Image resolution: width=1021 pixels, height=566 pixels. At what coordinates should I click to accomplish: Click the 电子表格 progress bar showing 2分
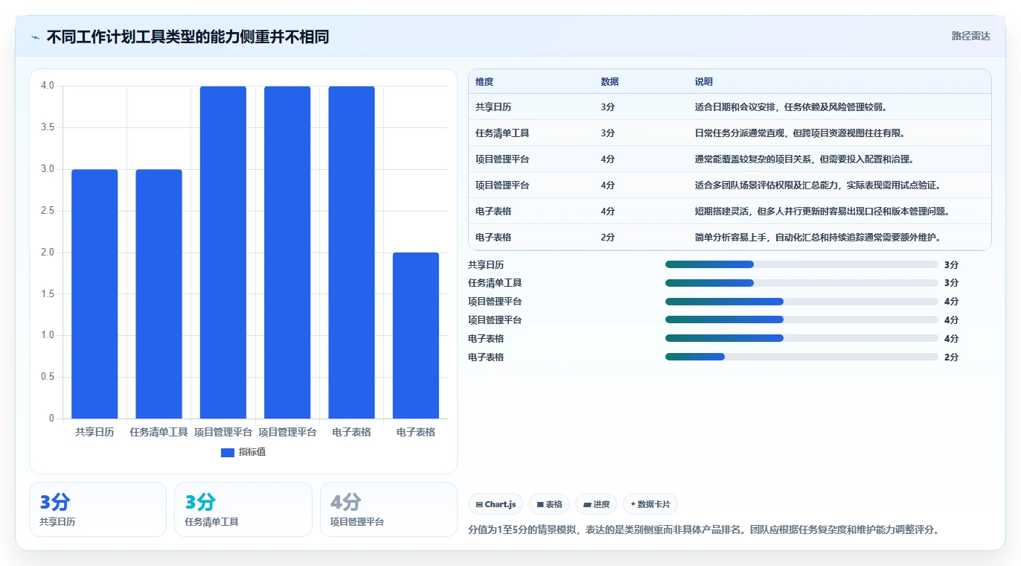coord(801,357)
